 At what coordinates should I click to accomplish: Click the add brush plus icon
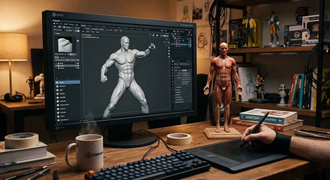tap(78, 38)
